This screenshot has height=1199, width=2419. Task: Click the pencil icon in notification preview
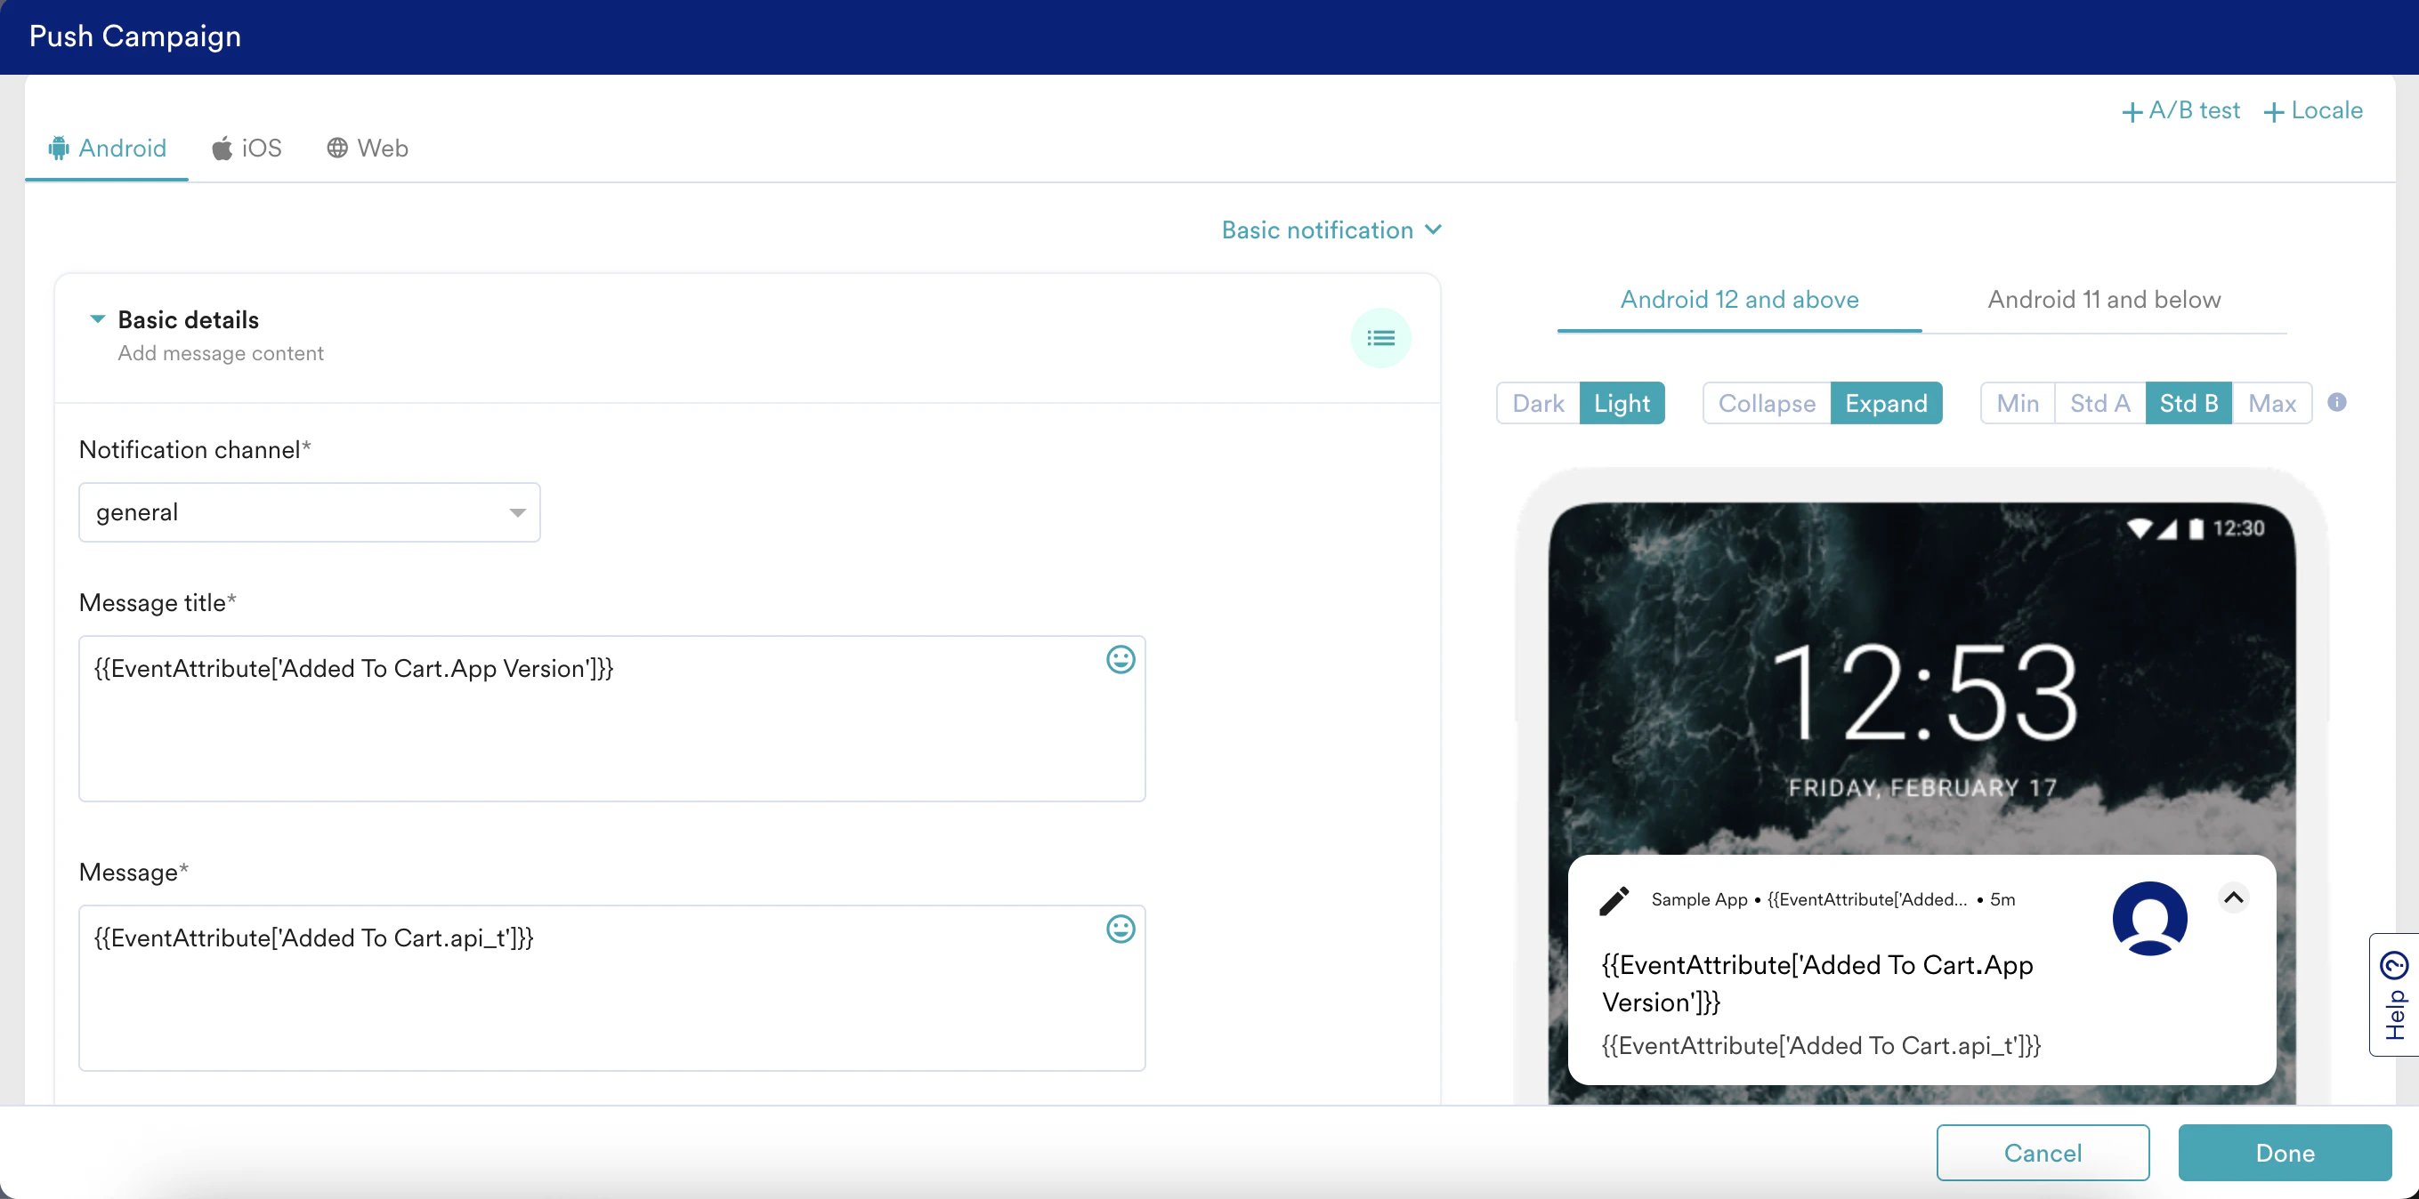click(1614, 900)
